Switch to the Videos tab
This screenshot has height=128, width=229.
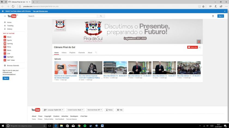point(64,53)
